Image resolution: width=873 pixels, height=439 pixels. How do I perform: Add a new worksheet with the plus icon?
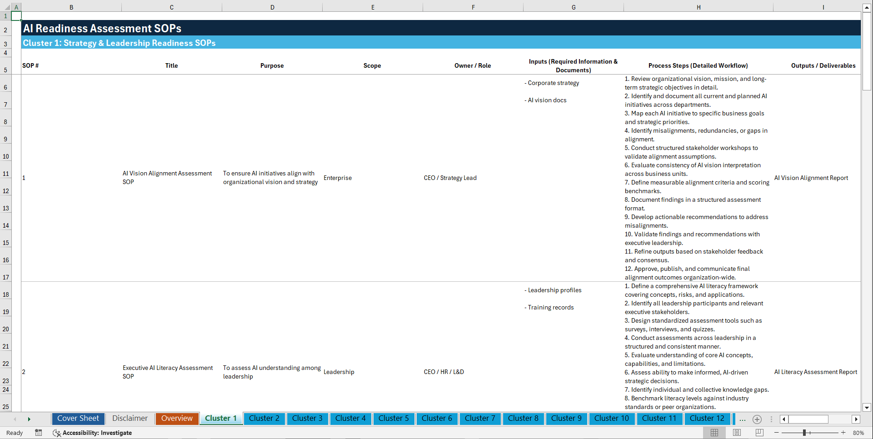(x=757, y=419)
